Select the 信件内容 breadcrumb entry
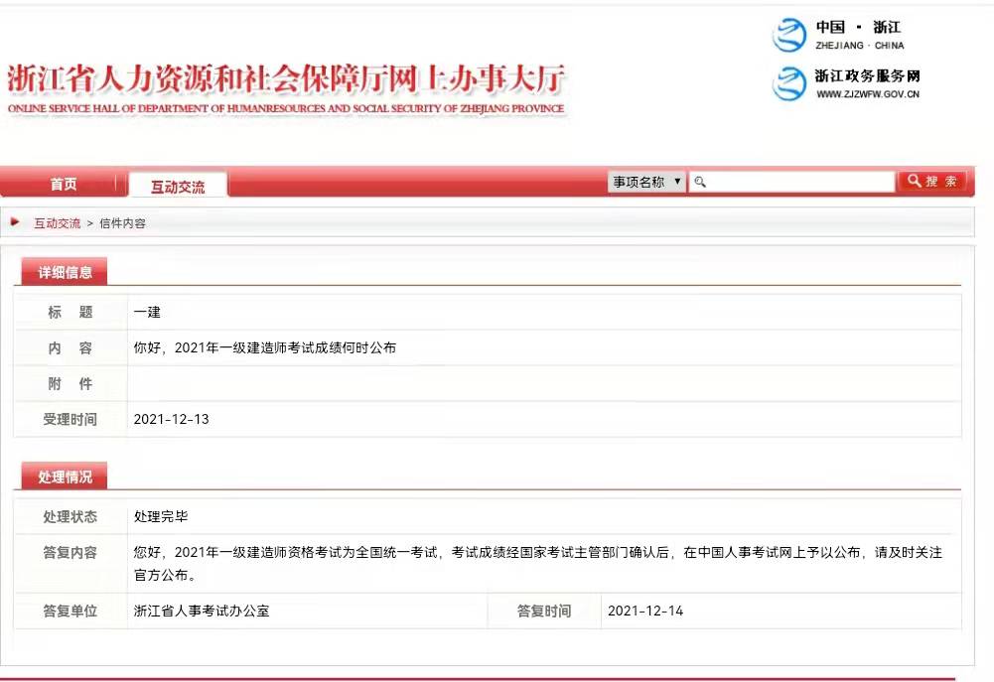 click(123, 223)
